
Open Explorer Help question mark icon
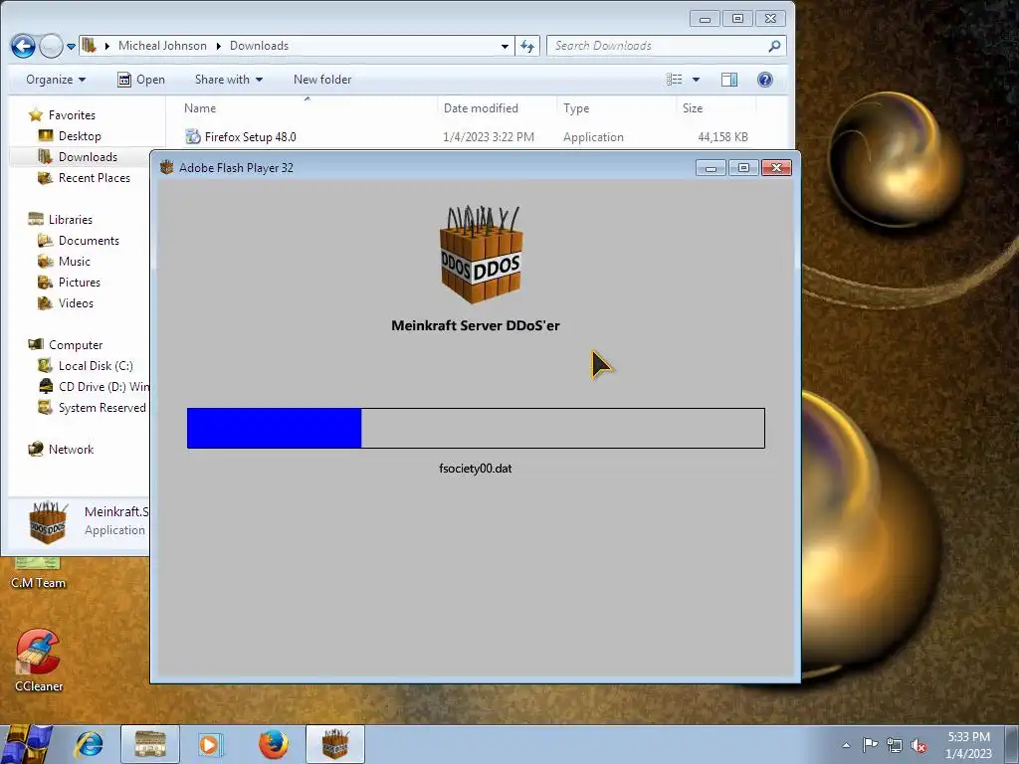pyautogui.click(x=765, y=80)
